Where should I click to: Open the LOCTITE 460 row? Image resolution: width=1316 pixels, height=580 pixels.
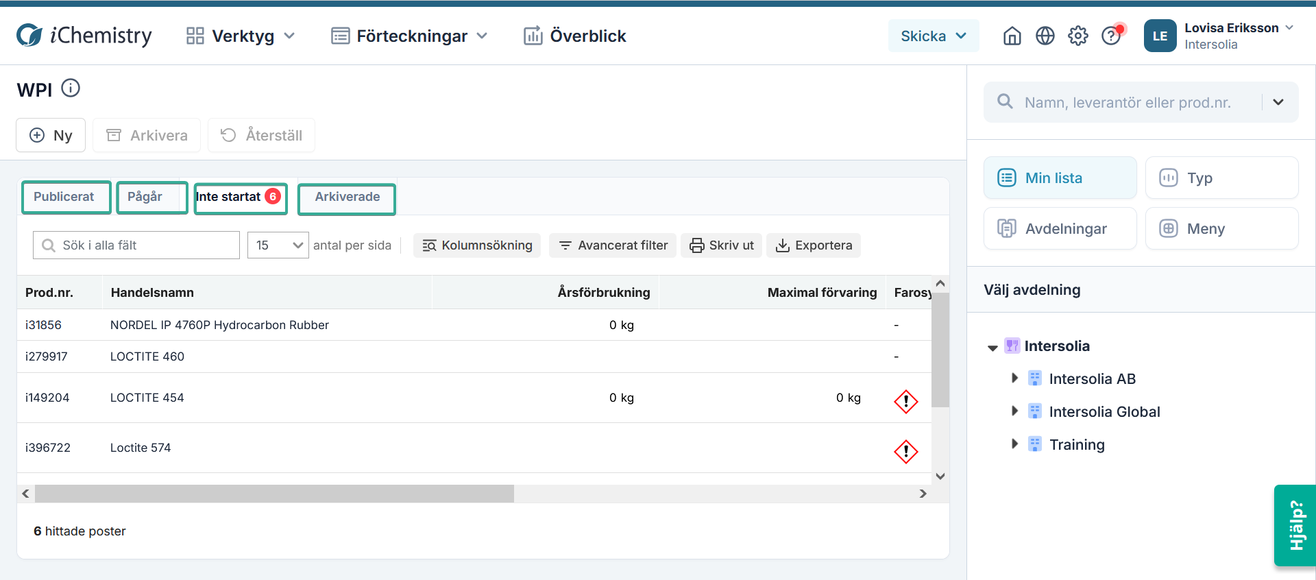point(474,357)
